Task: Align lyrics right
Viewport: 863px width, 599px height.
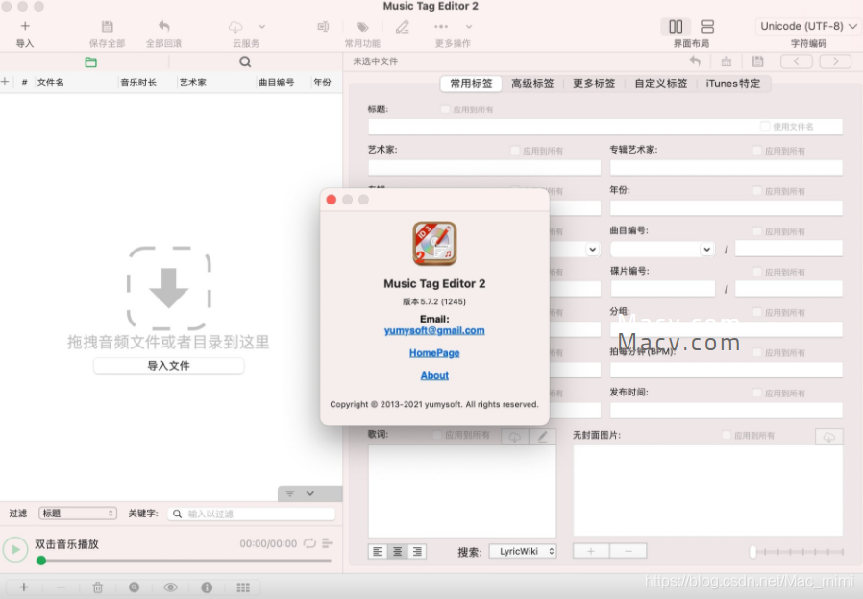Action: (x=417, y=551)
